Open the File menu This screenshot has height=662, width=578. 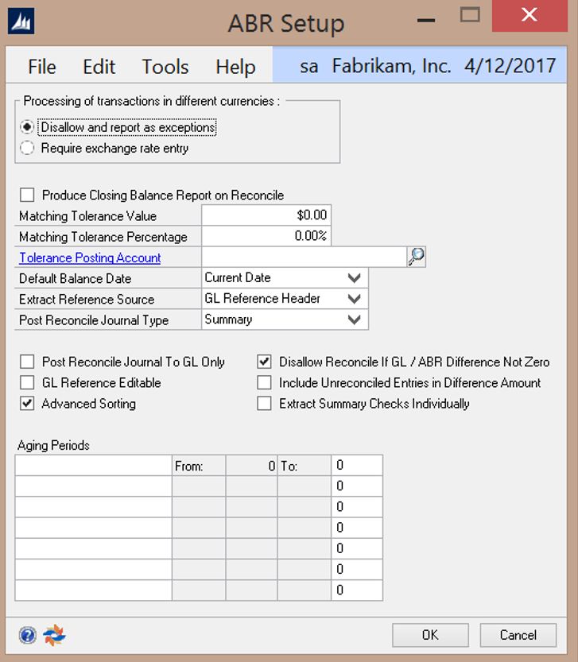(x=42, y=67)
